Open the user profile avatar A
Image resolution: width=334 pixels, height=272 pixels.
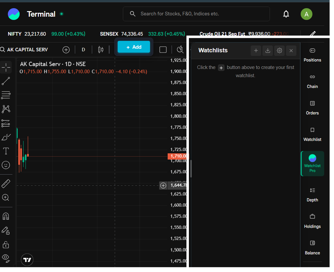coord(307,14)
